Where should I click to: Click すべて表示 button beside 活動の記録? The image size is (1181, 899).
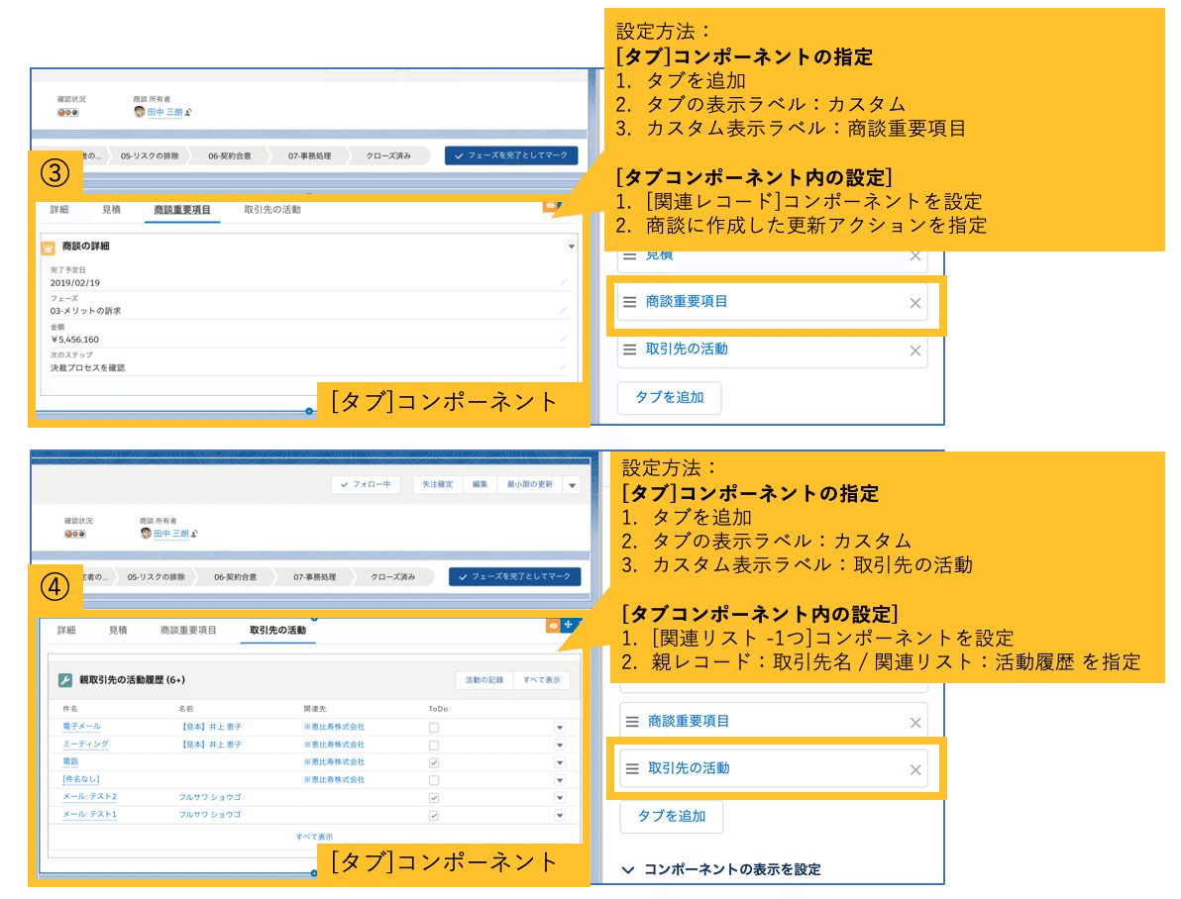[x=542, y=680]
